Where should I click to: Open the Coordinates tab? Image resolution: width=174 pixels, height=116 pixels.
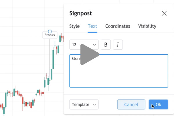[118, 26]
